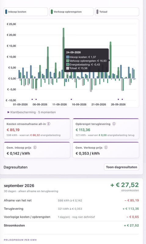Select the tall green bar for 24-09-2026

111,60
